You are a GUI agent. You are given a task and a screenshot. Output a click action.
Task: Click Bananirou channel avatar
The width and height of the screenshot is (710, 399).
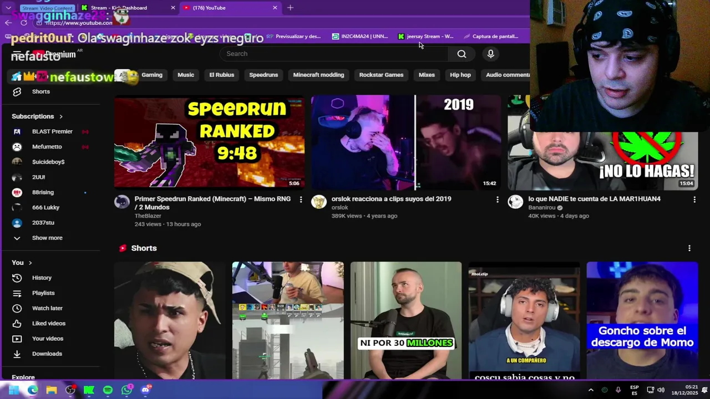pos(515,202)
